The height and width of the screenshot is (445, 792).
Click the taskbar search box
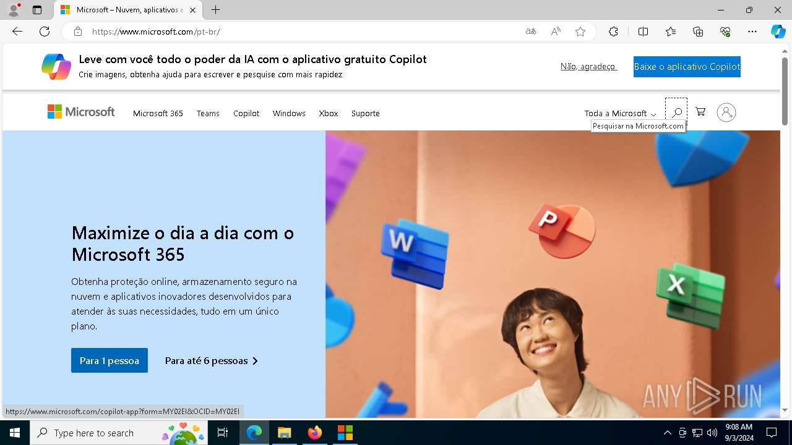click(x=119, y=433)
